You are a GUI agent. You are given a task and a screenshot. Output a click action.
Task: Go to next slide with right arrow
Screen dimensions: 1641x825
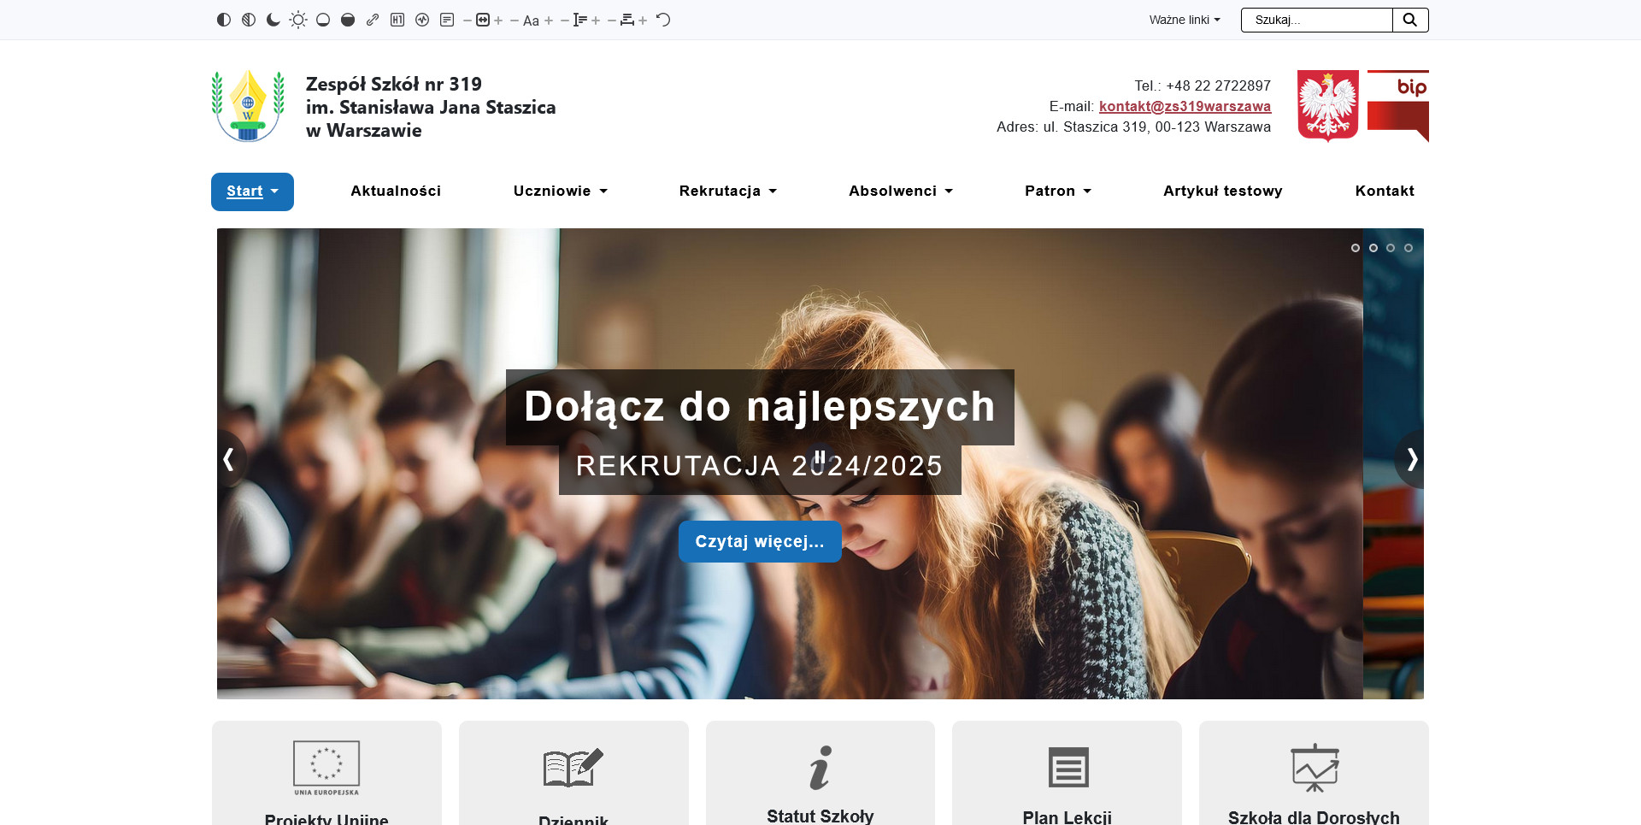coord(1412,459)
